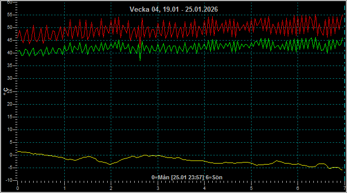Click the 10 label on the temperature axis

point(10,130)
